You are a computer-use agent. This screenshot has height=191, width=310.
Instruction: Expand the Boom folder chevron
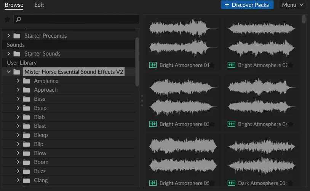[18, 162]
